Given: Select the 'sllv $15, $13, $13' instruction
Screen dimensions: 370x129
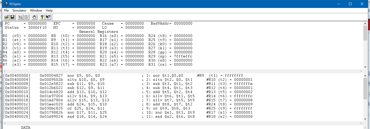Looking at the screenshot, I should (x=88, y=100).
